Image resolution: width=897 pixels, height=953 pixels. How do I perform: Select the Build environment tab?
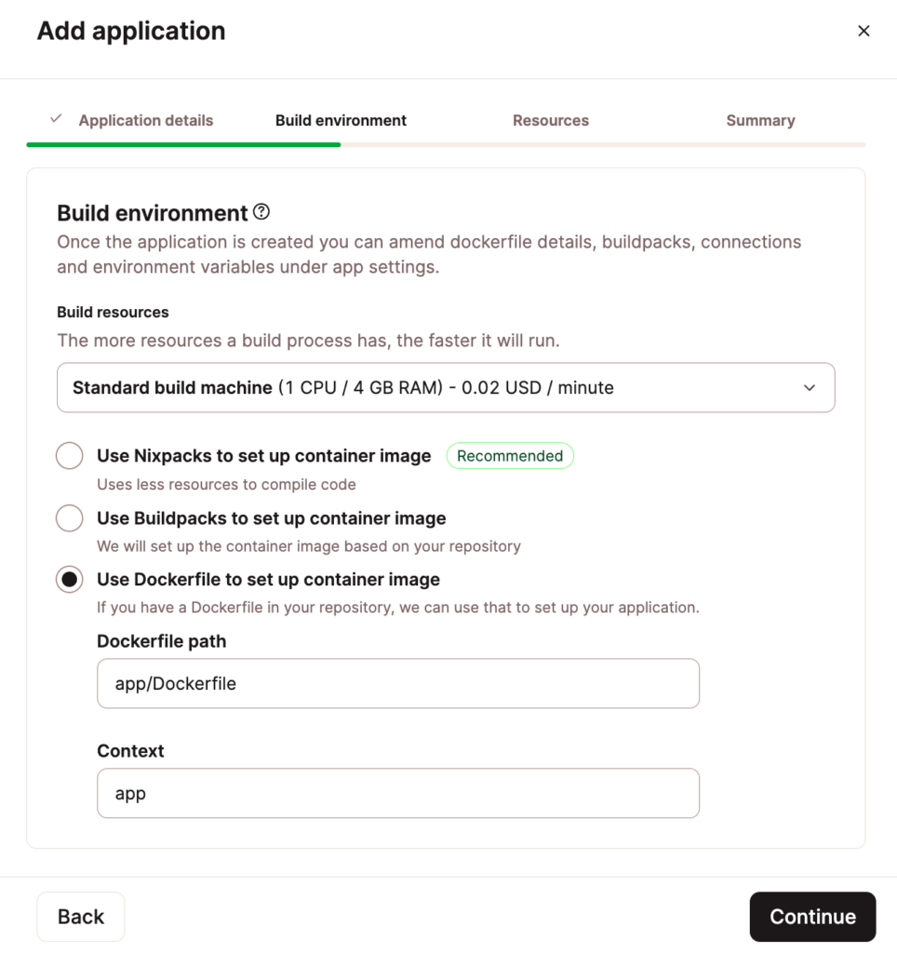click(x=341, y=120)
